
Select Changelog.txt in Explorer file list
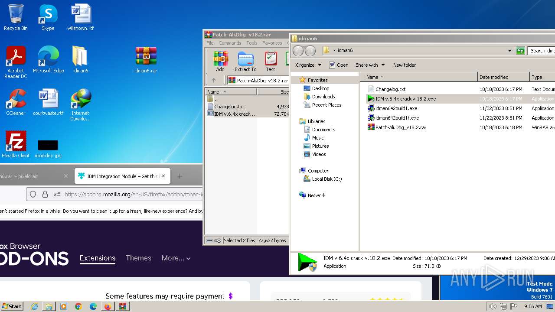pyautogui.click(x=390, y=89)
